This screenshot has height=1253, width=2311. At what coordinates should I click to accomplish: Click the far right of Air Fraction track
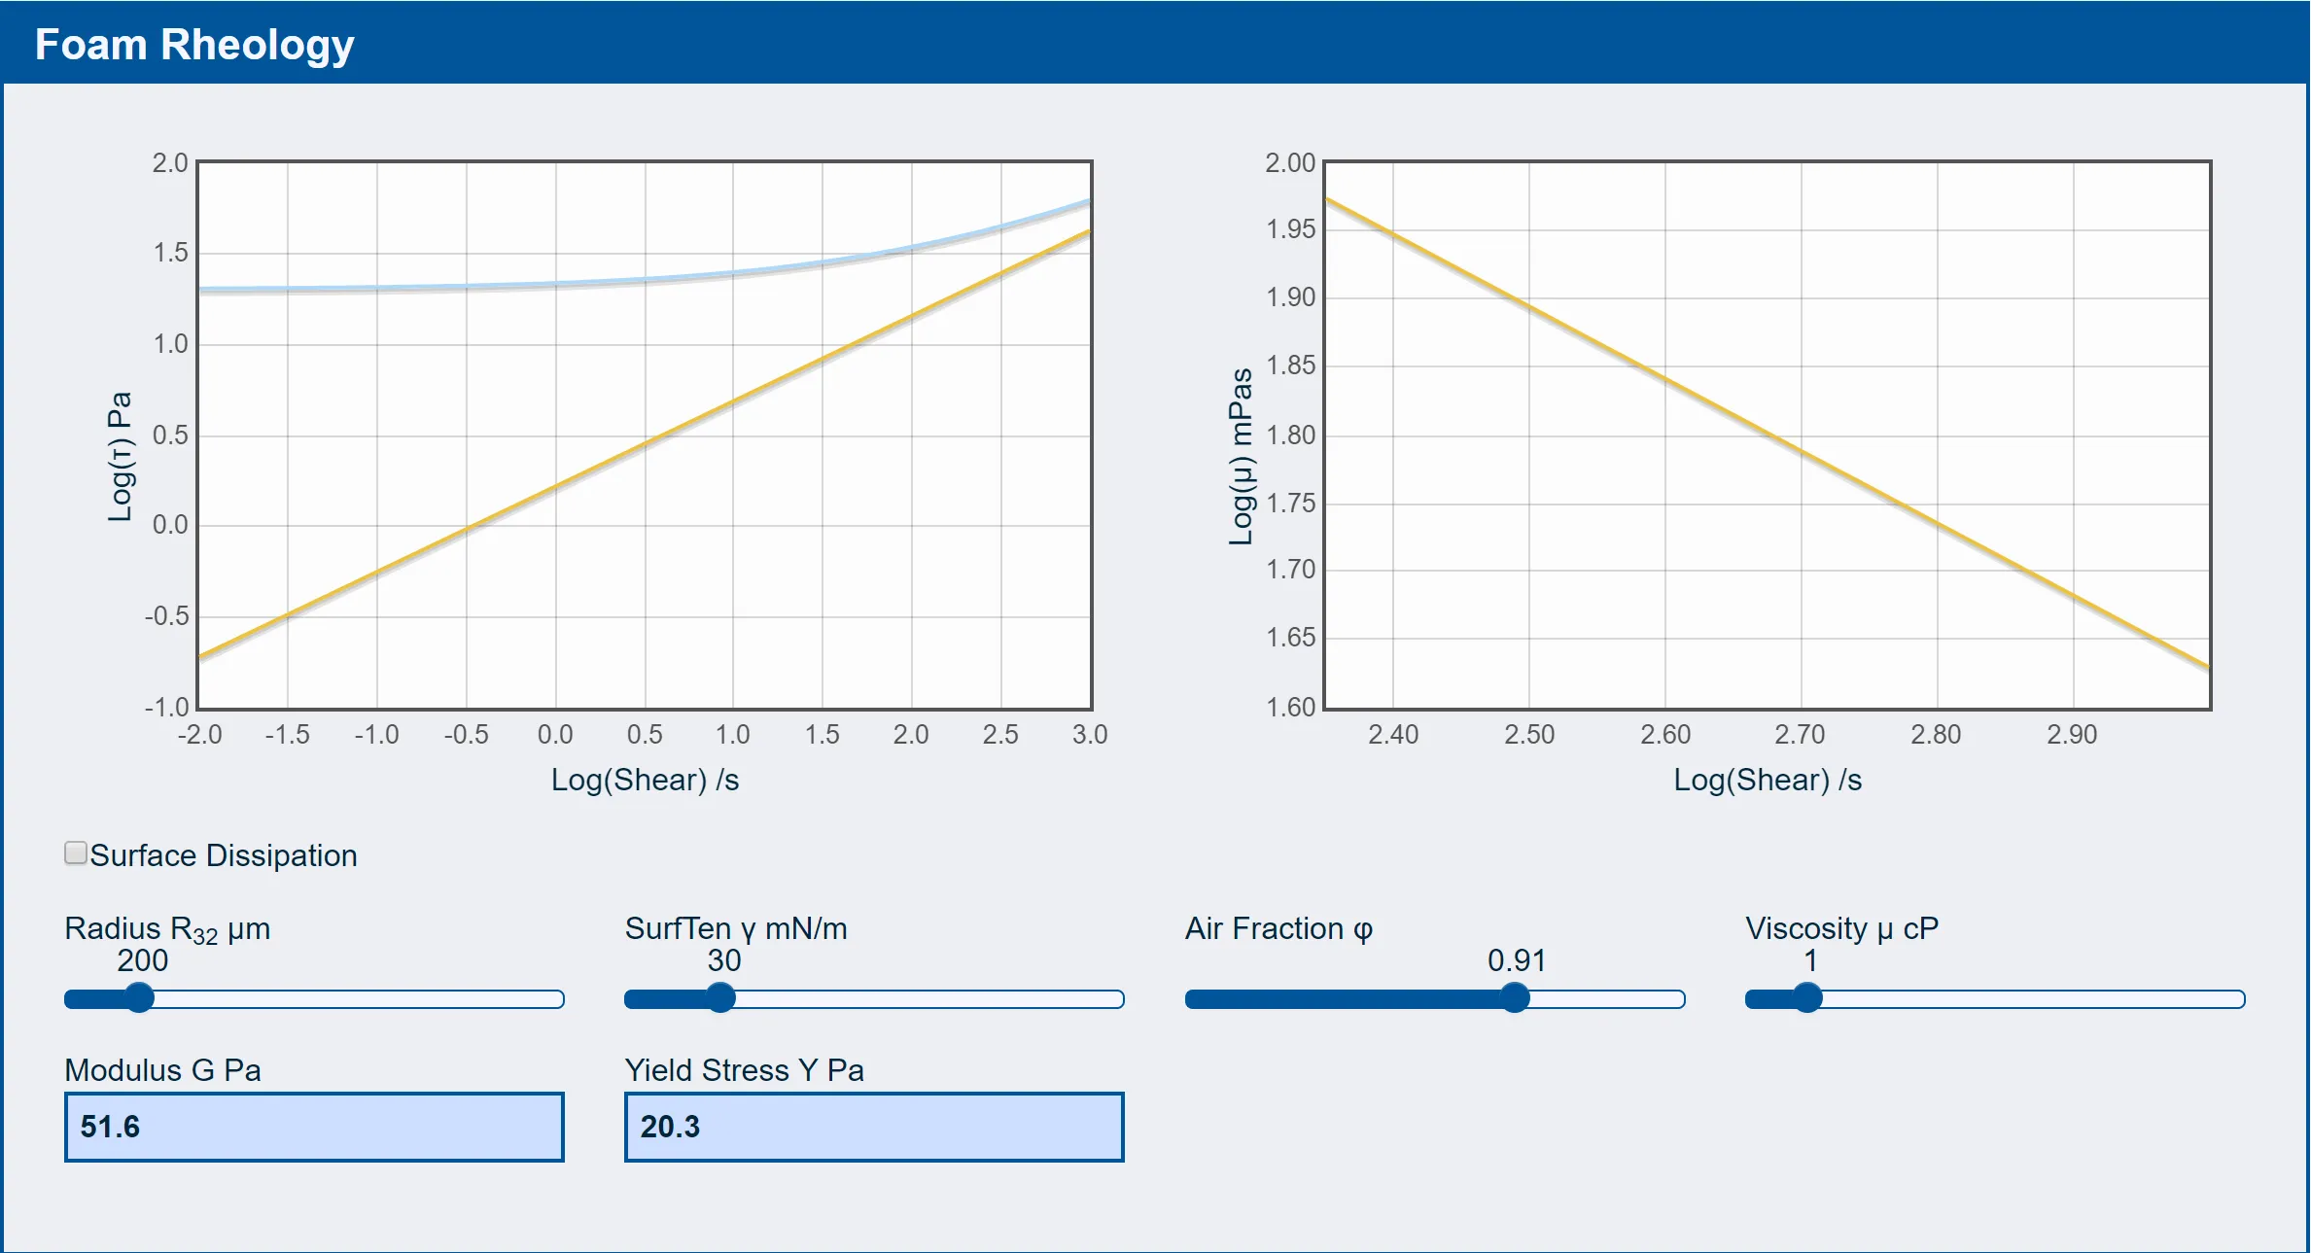pos(1676,999)
